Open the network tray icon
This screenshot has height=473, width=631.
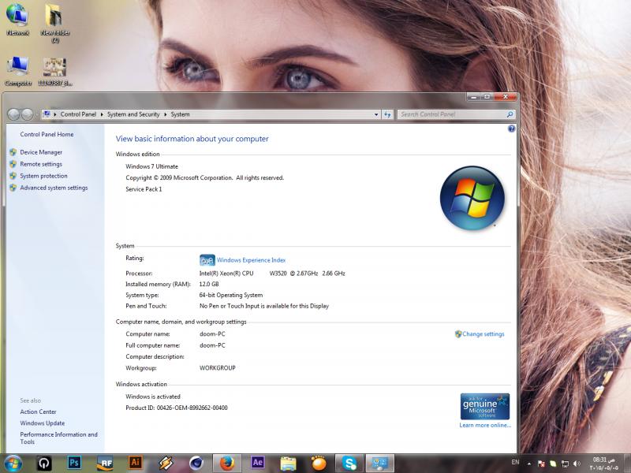coord(565,464)
